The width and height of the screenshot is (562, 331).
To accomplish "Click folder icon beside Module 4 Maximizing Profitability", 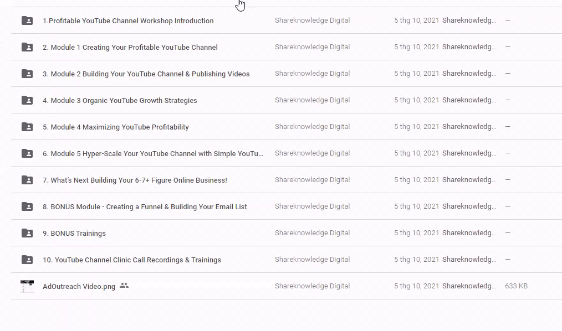I will 27,127.
